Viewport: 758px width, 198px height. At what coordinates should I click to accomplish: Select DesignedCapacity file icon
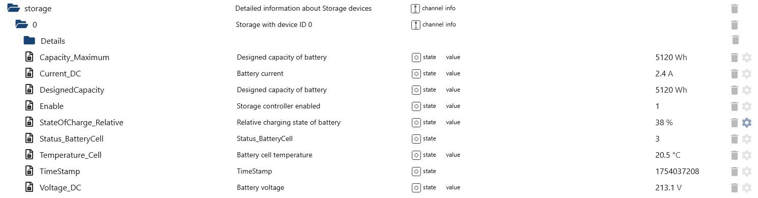click(30, 90)
